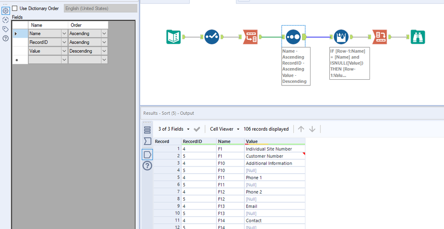The width and height of the screenshot is (444, 229).
Task: Open the Navigation icon in config sidebar
Action: point(5,20)
